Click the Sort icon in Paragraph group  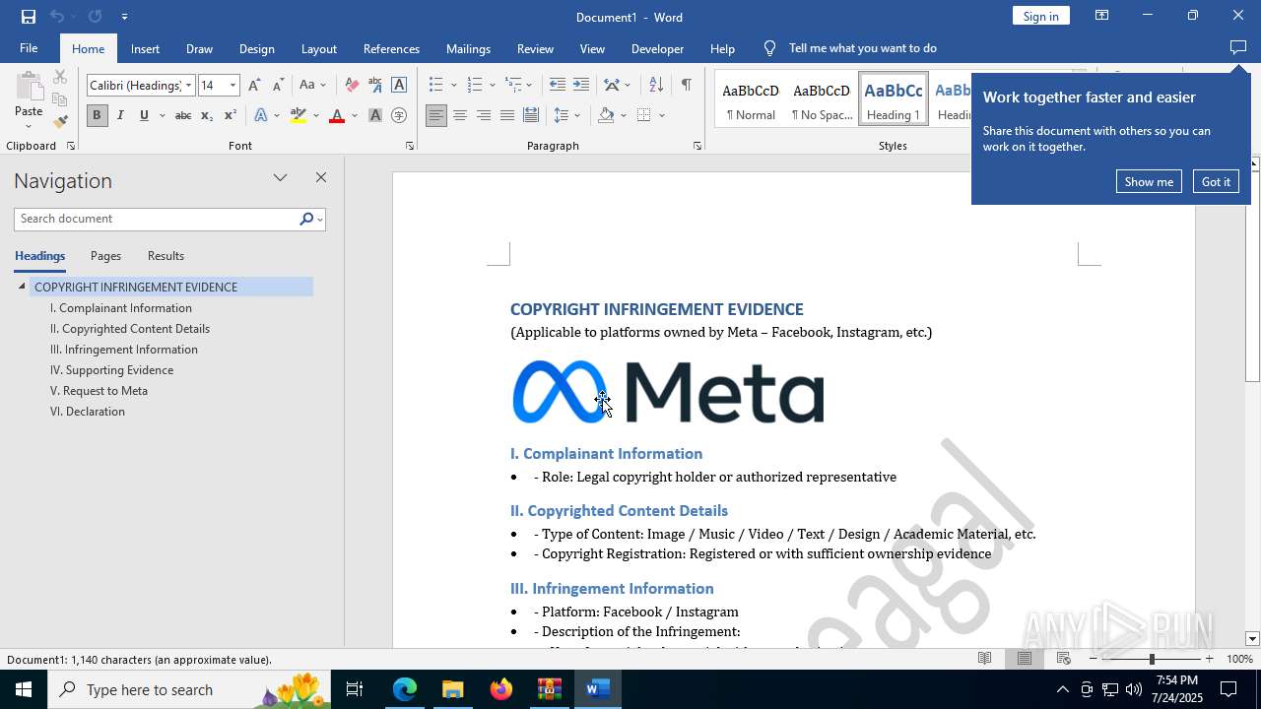pyautogui.click(x=656, y=86)
